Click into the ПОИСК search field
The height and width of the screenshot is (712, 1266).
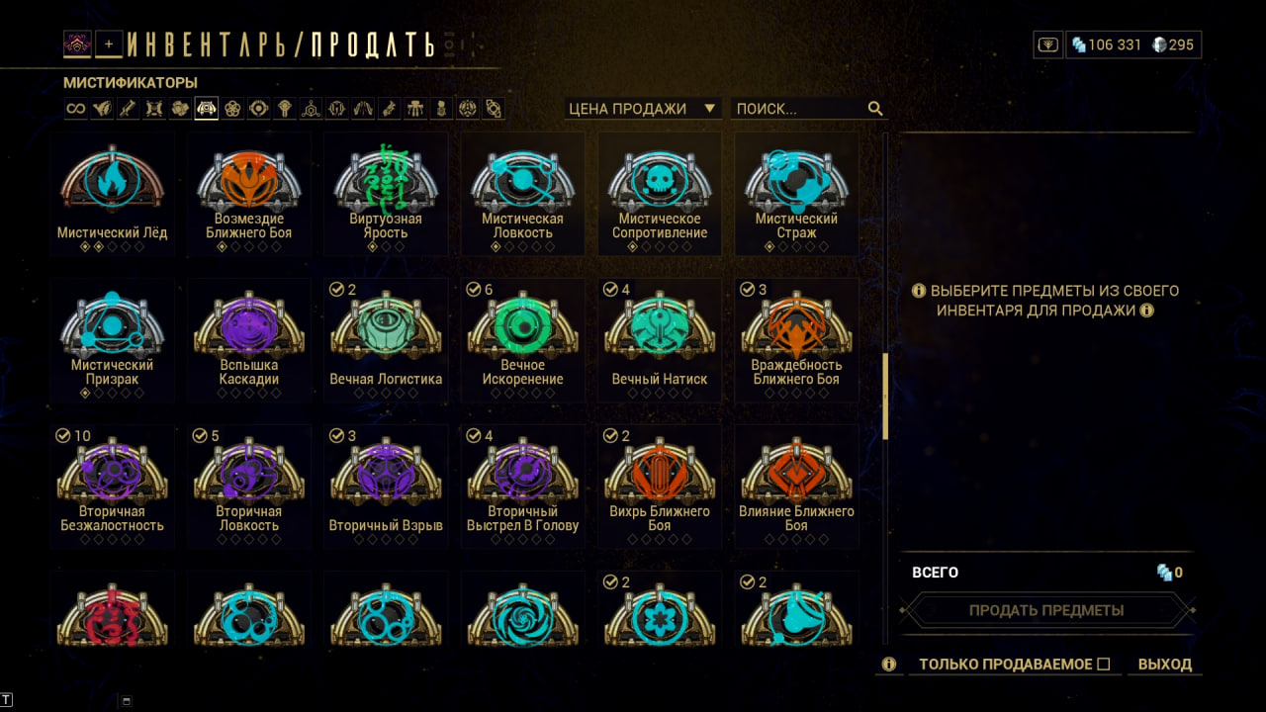799,109
